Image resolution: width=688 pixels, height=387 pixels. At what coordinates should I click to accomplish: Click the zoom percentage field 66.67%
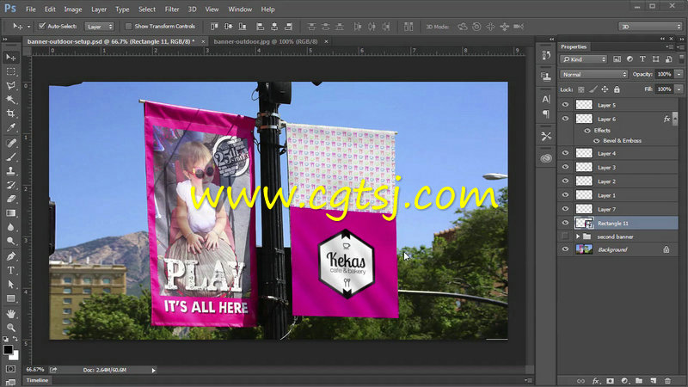coord(35,370)
